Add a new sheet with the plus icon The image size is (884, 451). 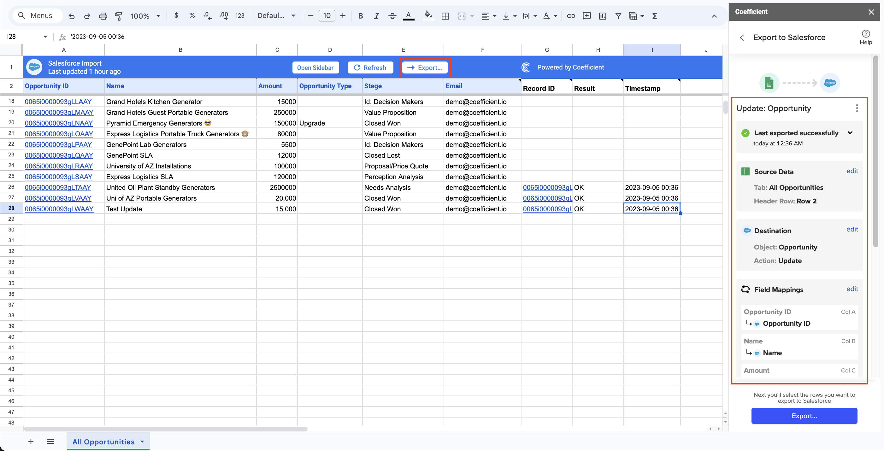(31, 442)
